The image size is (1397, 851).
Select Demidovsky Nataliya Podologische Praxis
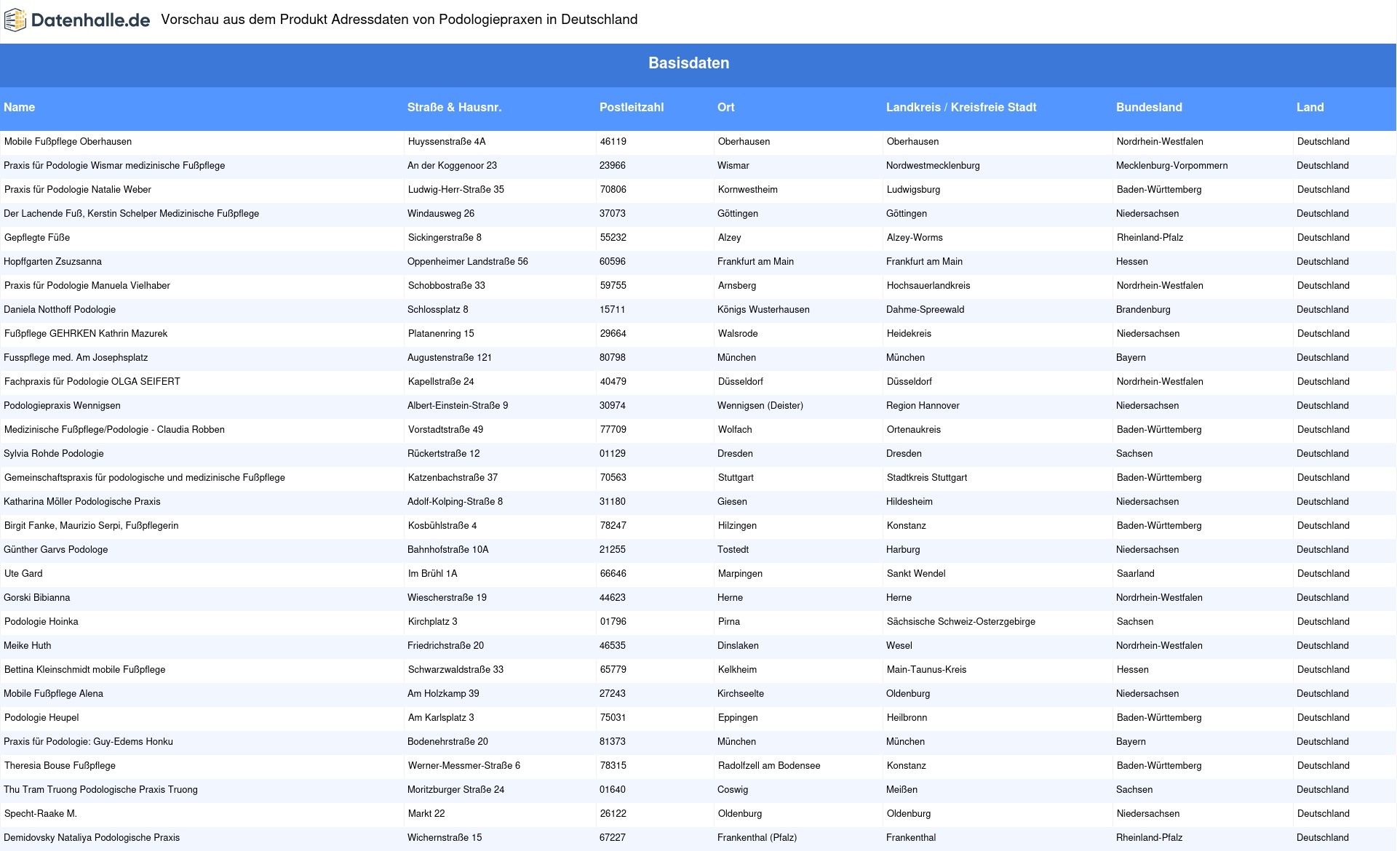click(92, 838)
